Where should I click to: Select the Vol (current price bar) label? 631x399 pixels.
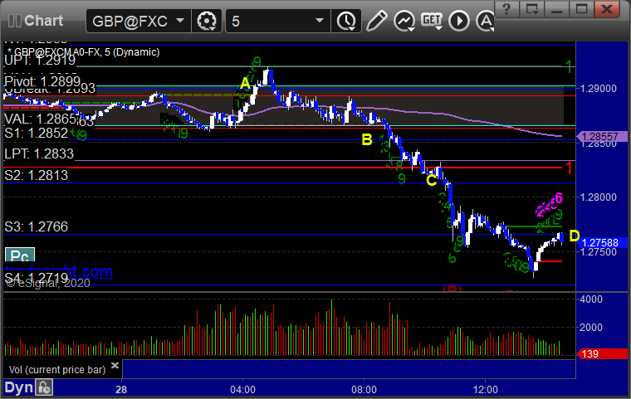click(57, 370)
